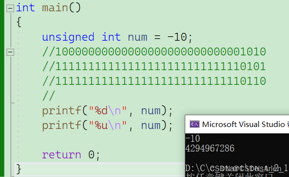289x177 pixels.
Task: Click the console output -10
Action: (x=193, y=139)
